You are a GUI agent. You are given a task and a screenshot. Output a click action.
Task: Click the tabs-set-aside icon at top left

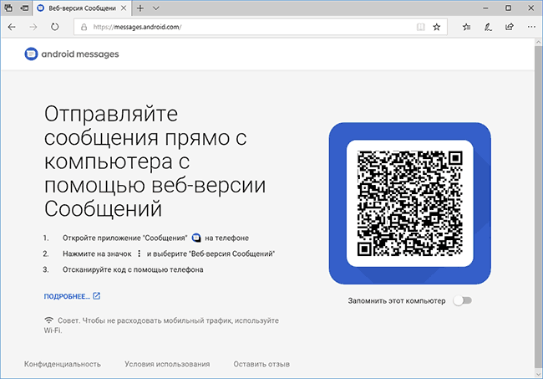coord(8,8)
